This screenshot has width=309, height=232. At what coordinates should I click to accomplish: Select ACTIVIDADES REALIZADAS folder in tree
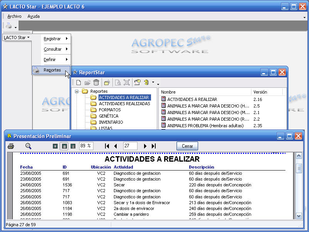124,104
